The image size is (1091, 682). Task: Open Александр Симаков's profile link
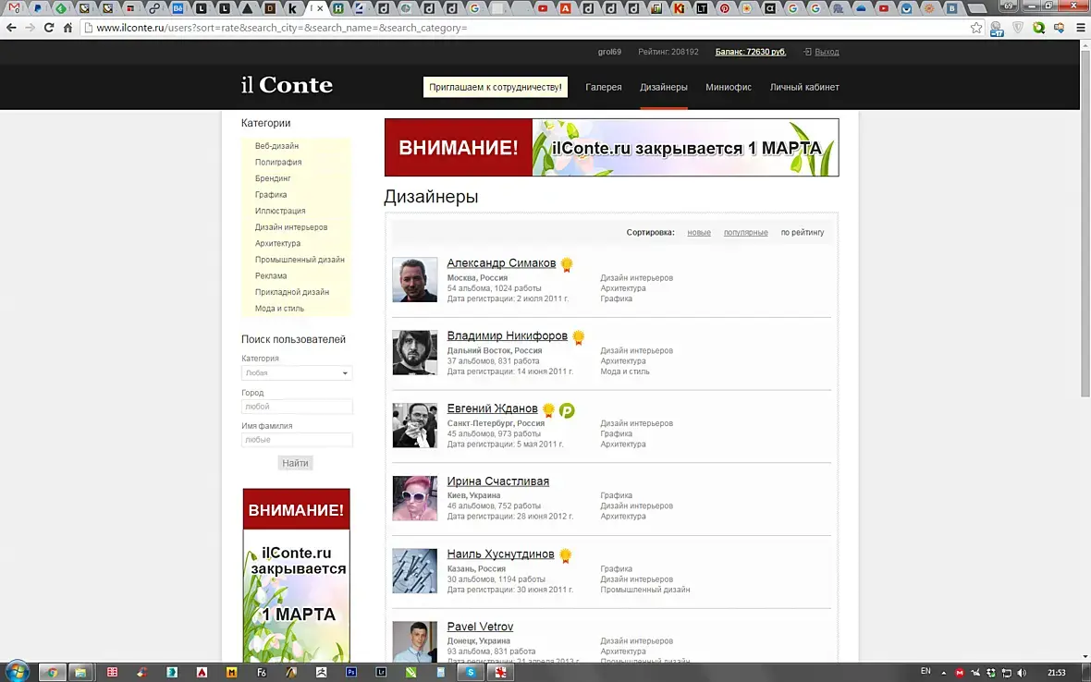point(501,262)
